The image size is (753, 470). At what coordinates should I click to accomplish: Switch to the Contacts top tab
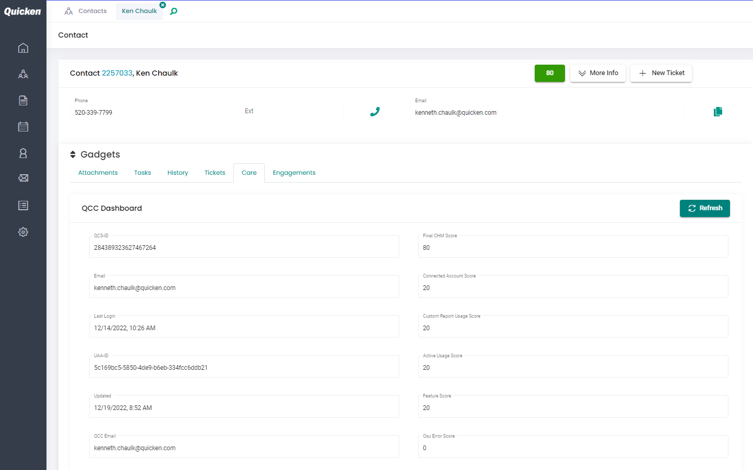pyautogui.click(x=86, y=11)
